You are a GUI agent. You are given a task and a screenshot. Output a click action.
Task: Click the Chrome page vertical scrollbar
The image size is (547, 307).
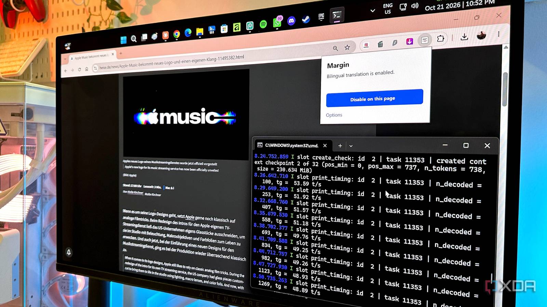coord(505,89)
